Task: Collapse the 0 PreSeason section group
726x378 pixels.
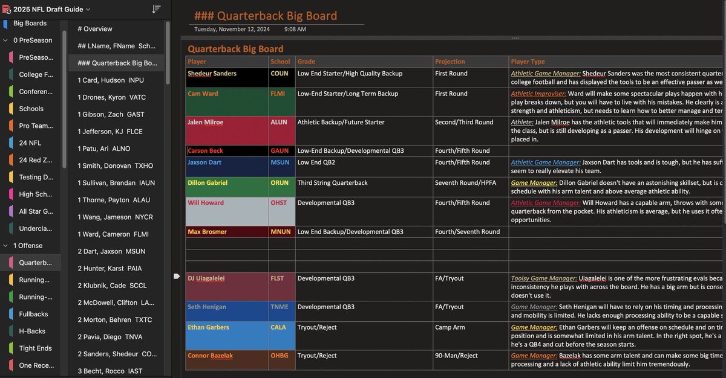Action: point(7,40)
